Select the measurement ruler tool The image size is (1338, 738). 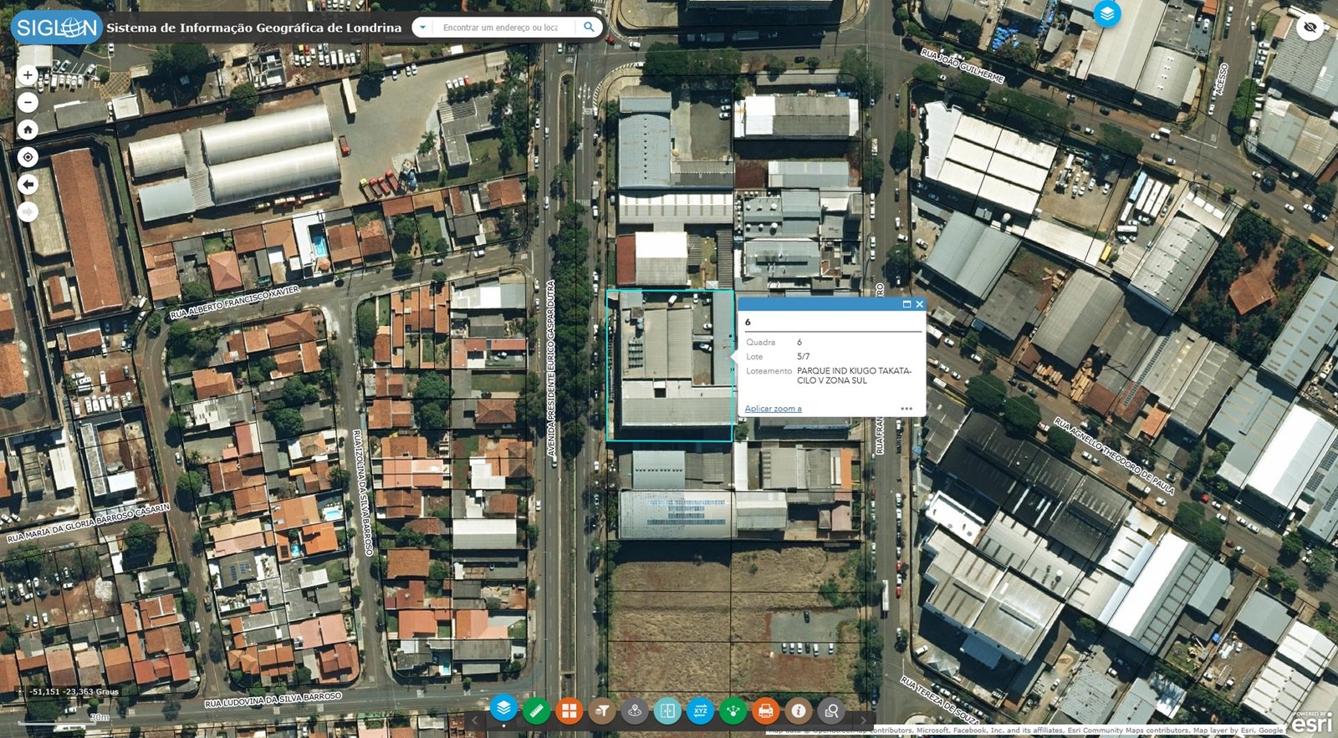(x=536, y=711)
